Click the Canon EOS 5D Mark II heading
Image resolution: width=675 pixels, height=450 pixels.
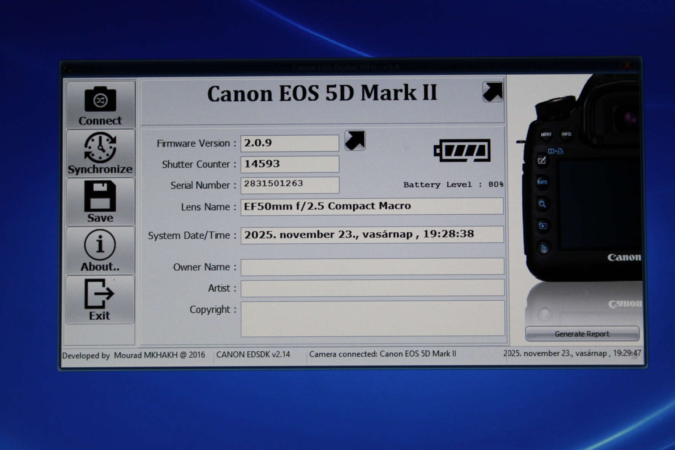pos(322,93)
